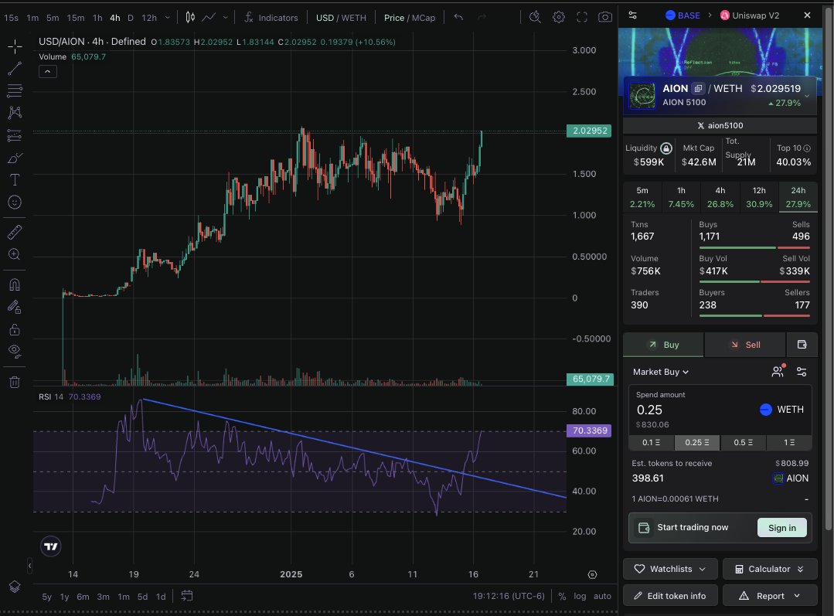Choose the 0.5 Ξ preset amount
The image size is (834, 616).
743,443
